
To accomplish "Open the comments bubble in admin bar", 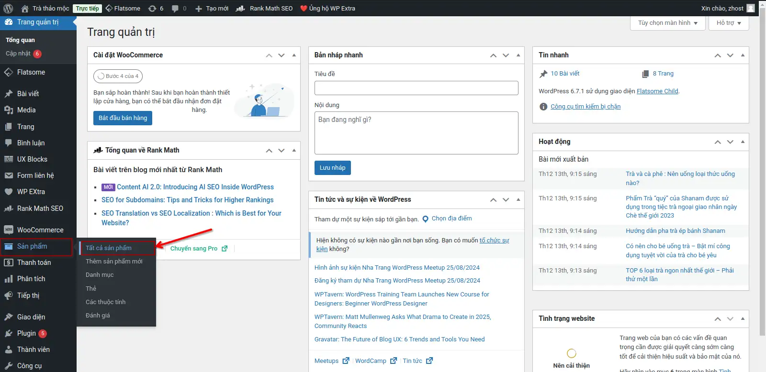I will coord(179,8).
